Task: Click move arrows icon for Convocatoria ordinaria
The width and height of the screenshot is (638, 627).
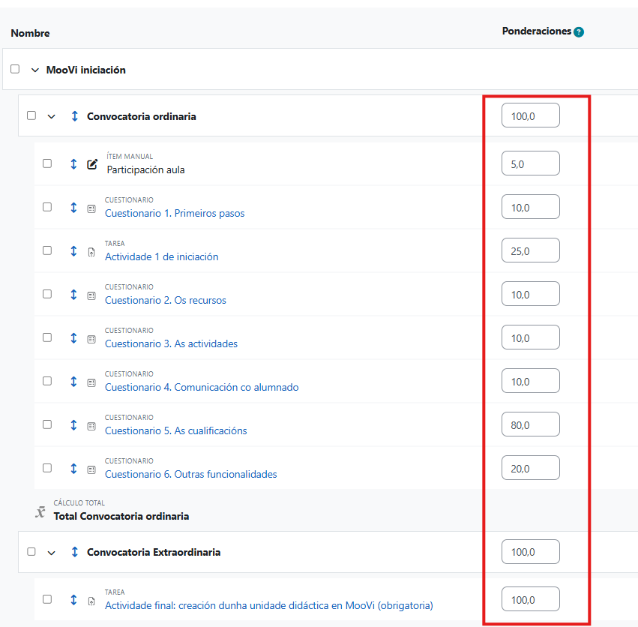Action: 74,116
